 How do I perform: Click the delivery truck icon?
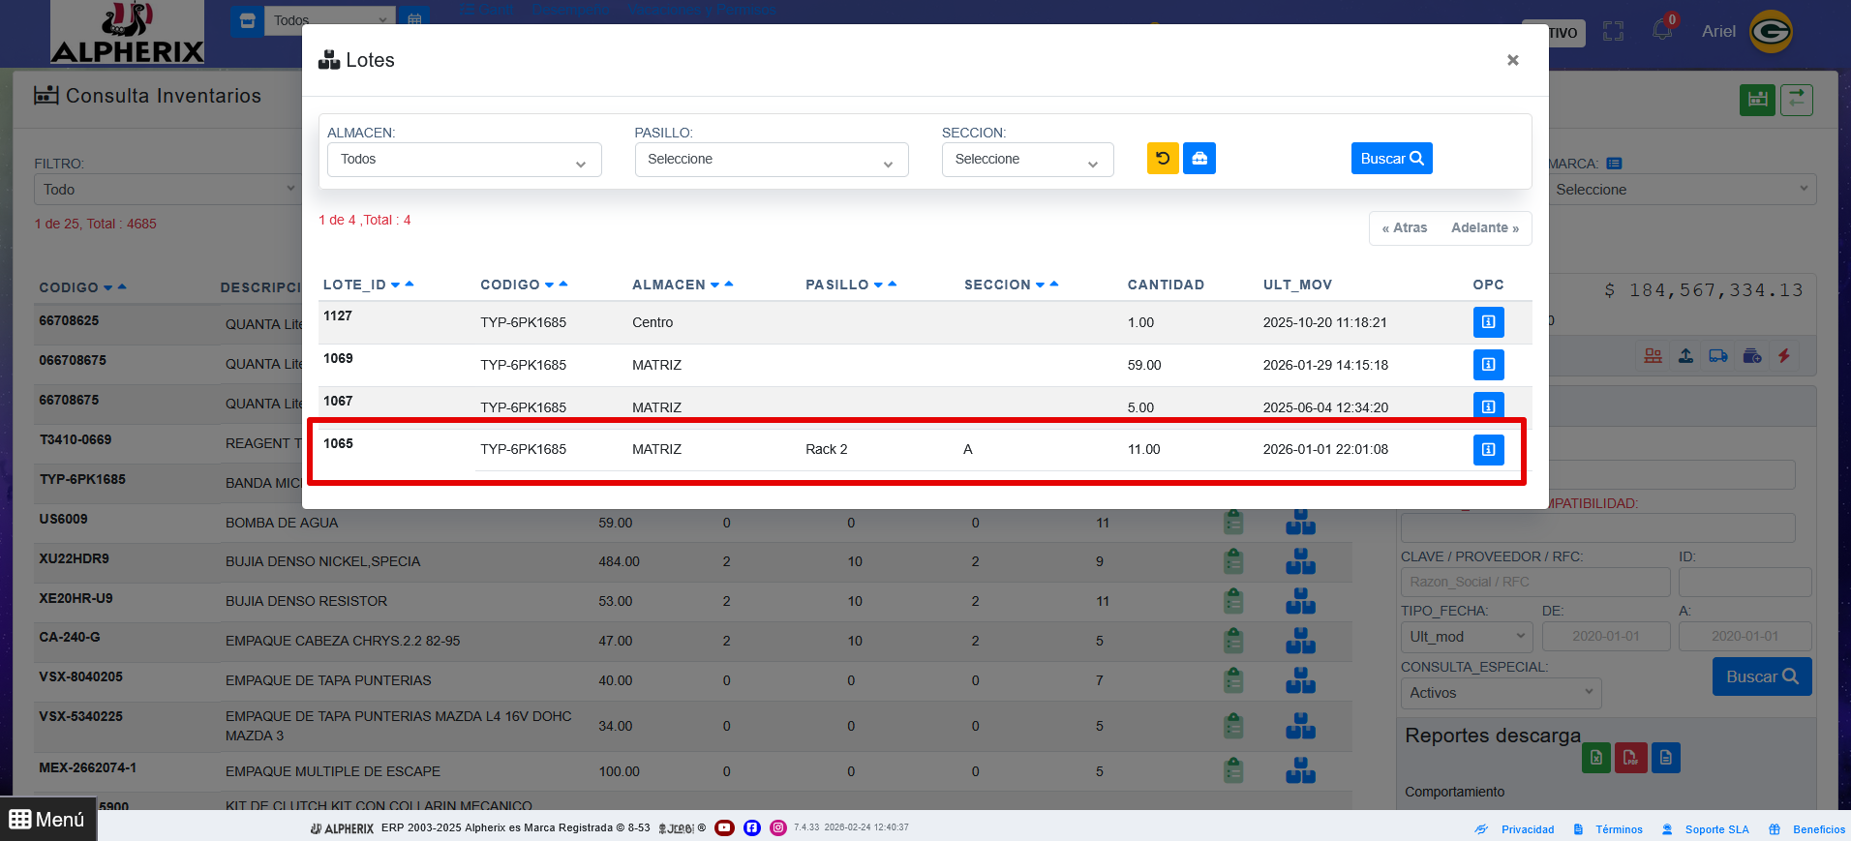click(1718, 356)
